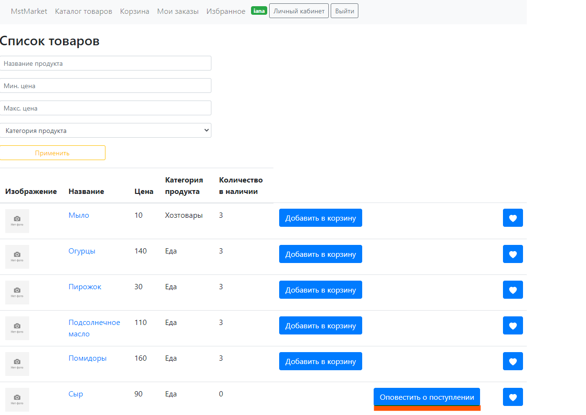This screenshot has height=415, width=586.
Task: Click the Мин. цена input
Action: 105,86
